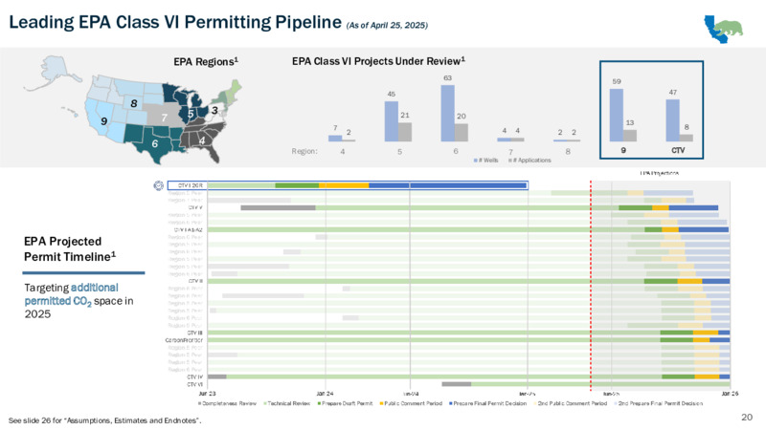Click the CTV wells bar labeled 47
Viewport: 766px width, 430px height.
pyautogui.click(x=673, y=120)
